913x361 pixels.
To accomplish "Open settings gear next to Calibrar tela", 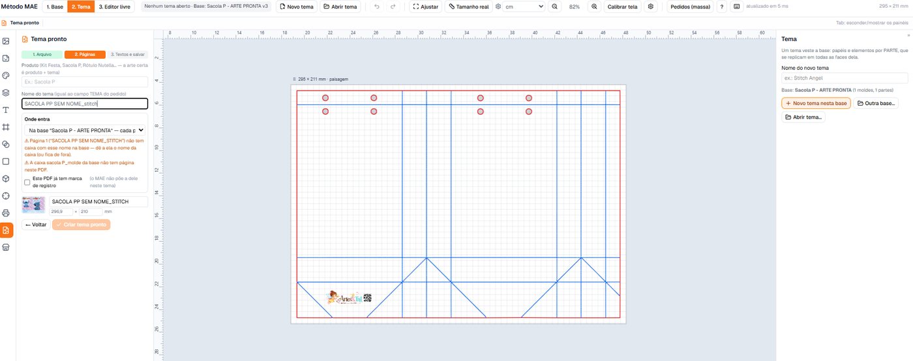I will click(650, 7).
